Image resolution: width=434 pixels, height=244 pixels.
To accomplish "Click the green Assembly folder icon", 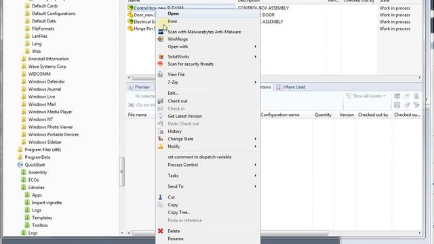I will [24, 172].
